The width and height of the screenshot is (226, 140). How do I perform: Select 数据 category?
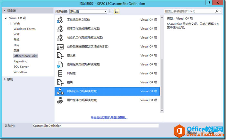pyautogui.click(x=16, y=50)
